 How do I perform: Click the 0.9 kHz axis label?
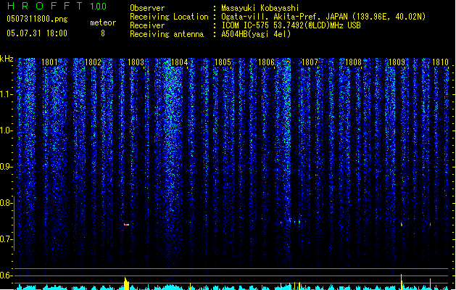(6, 167)
